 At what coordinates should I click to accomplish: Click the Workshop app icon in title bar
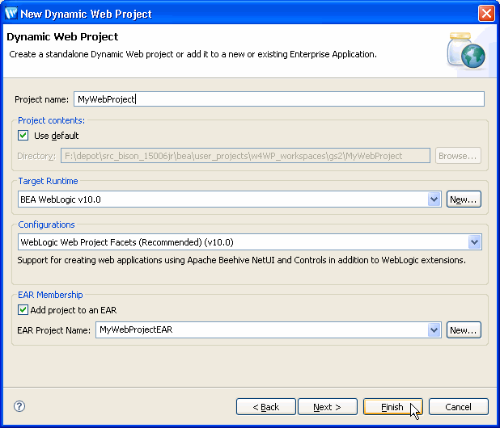11,14
